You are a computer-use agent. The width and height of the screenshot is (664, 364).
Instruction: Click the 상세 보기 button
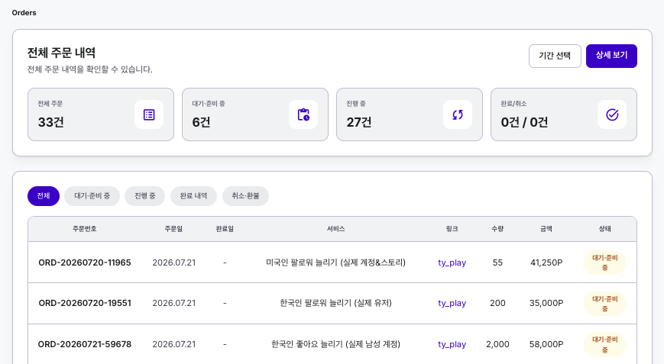click(x=611, y=56)
